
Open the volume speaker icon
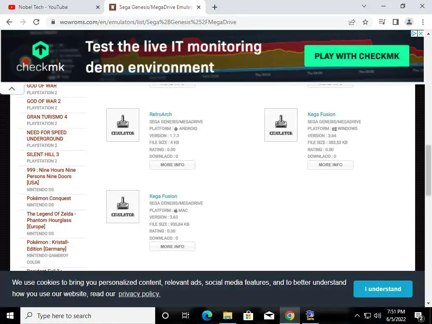378,316
